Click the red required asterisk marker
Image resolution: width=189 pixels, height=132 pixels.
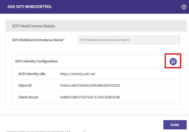click(x=64, y=40)
